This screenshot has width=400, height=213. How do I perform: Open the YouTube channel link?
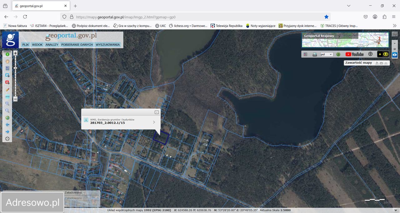(x=354, y=54)
